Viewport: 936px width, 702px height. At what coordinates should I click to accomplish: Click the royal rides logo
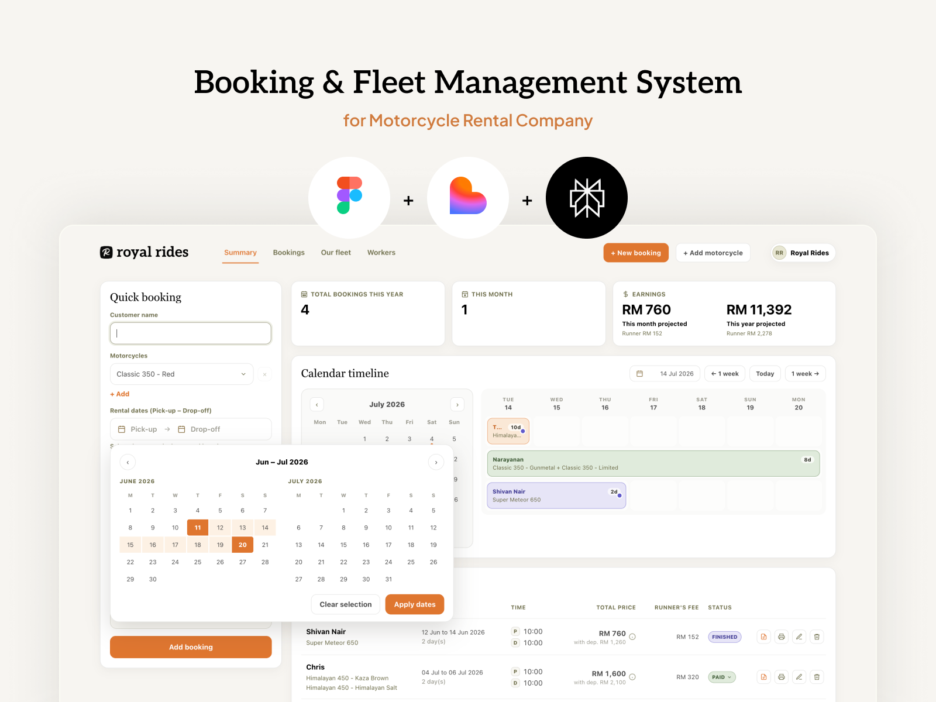[144, 252]
